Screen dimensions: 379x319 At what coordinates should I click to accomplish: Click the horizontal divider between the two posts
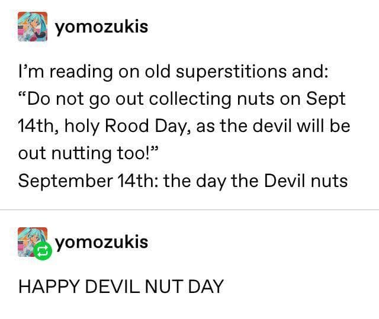click(x=189, y=210)
